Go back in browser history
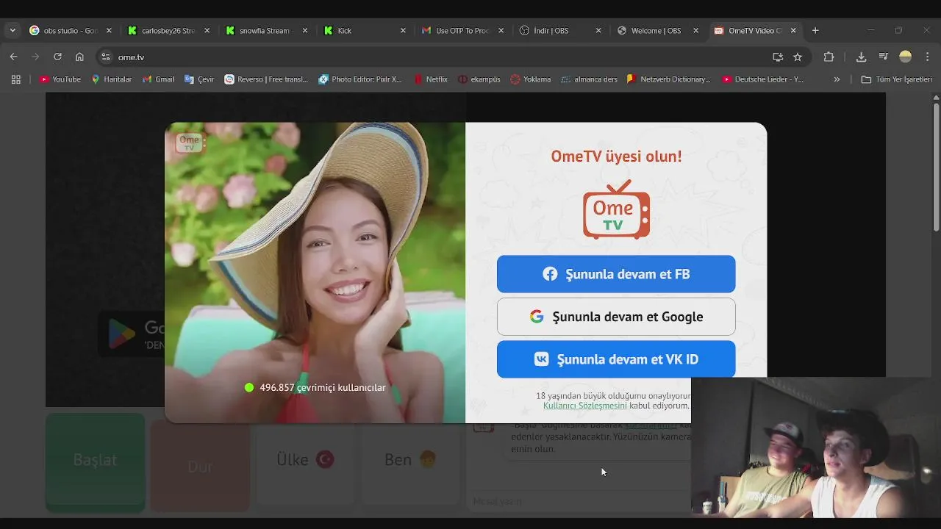941x529 pixels. [13, 57]
